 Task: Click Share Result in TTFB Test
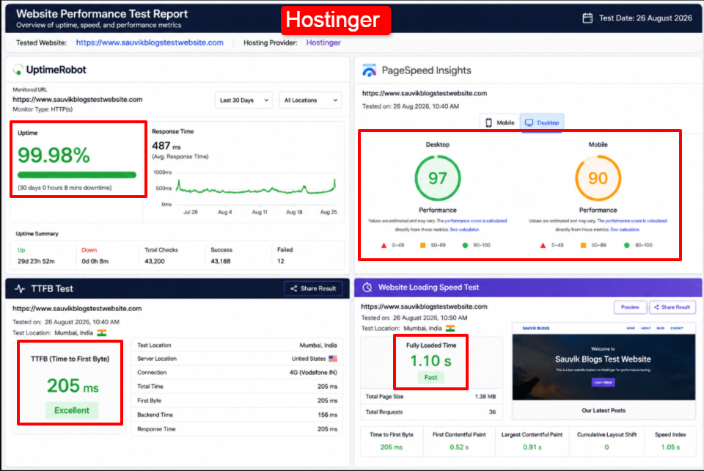(x=313, y=288)
